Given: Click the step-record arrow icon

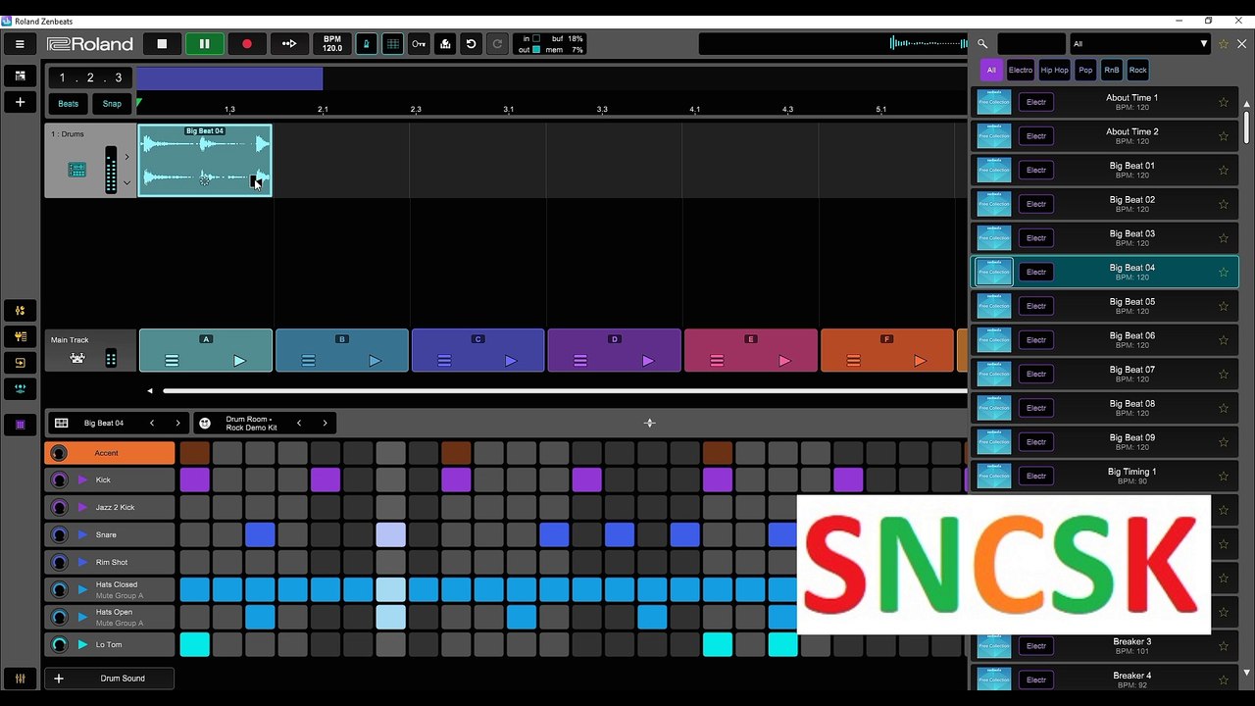Looking at the screenshot, I should 288,43.
